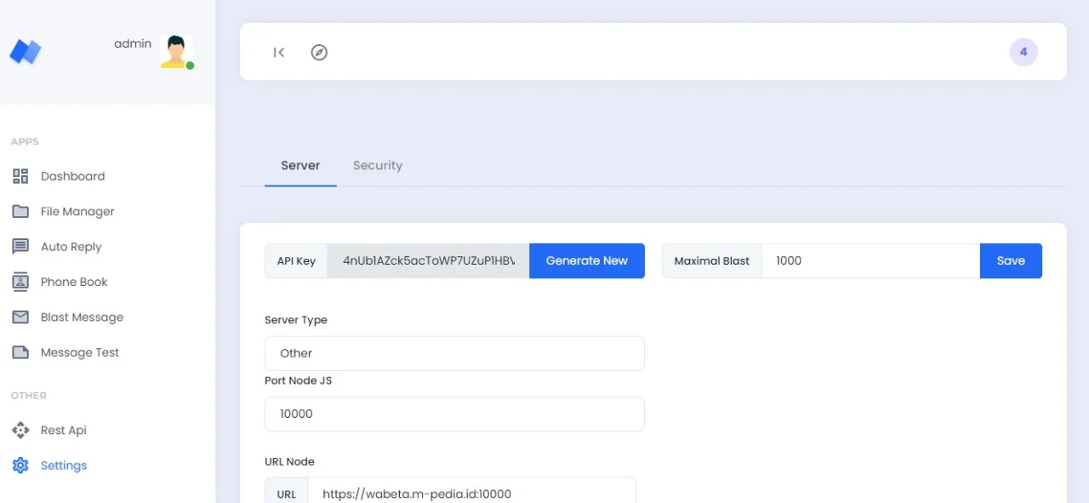Image resolution: width=1089 pixels, height=503 pixels.
Task: Click the Dashboard grid icon
Action: 20,176
